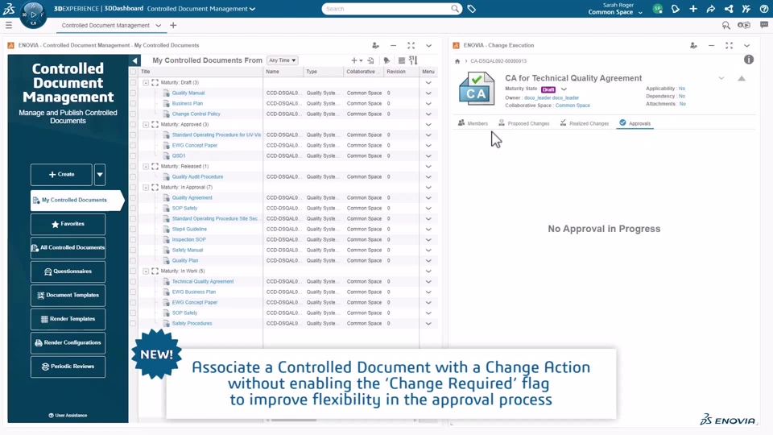
Task: Open the Quality Audit Procedure document link
Action: (197, 176)
